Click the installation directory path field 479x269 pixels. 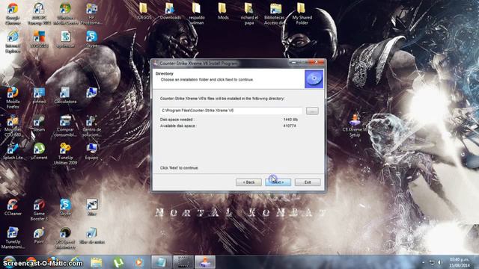[x=231, y=111]
